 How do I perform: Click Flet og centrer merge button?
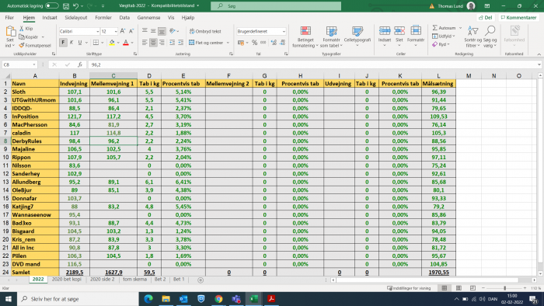click(206, 43)
